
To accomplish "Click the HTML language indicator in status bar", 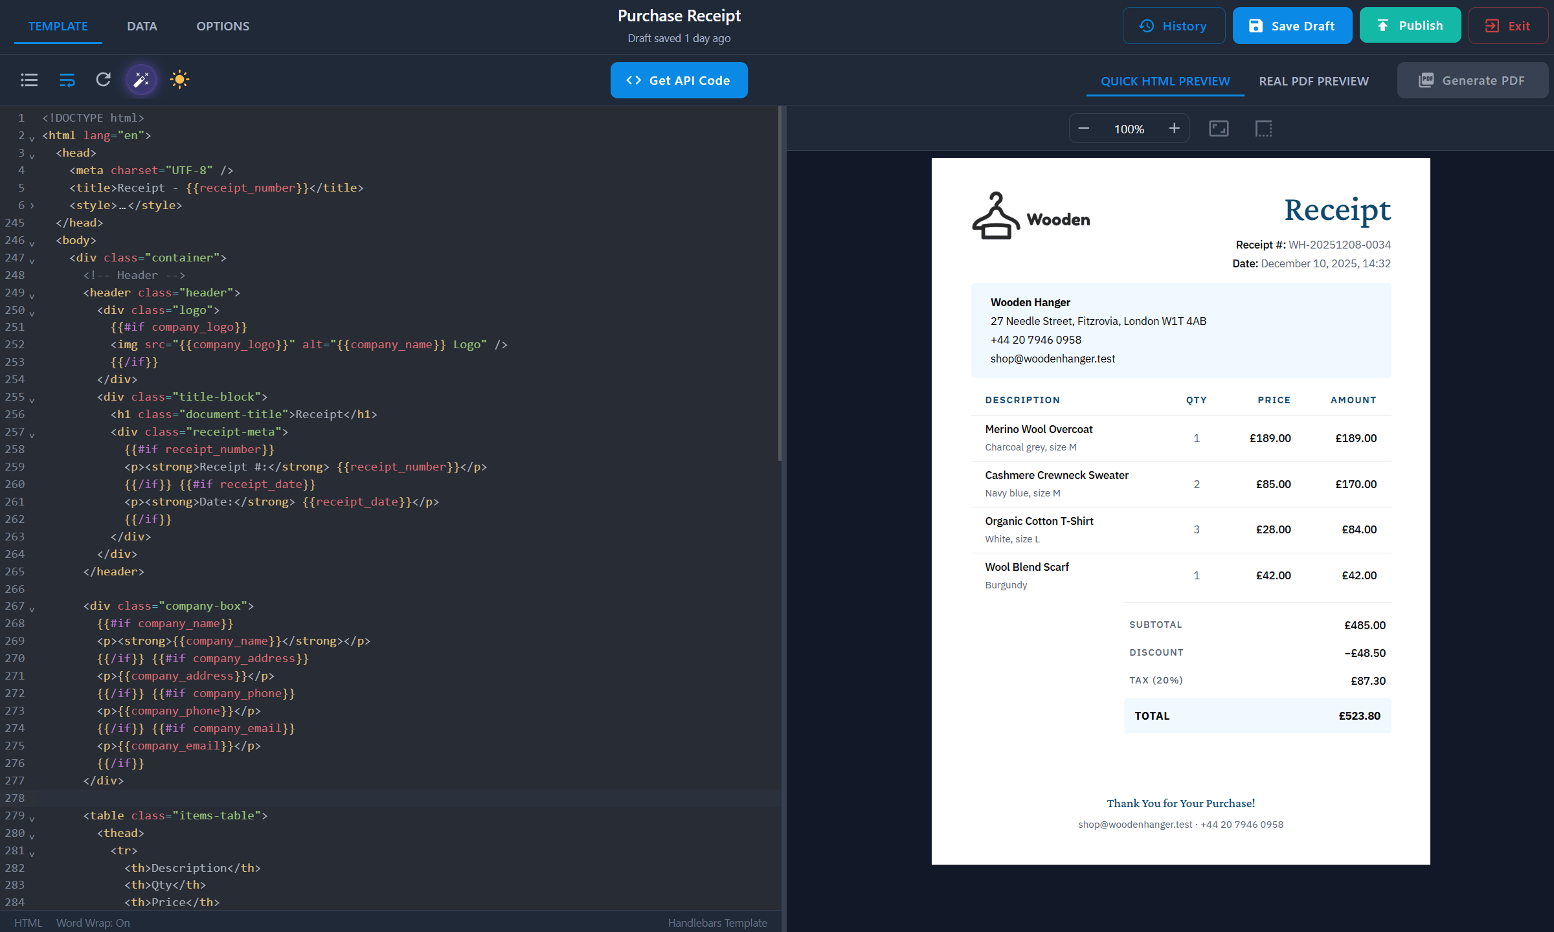I will [x=28, y=922].
